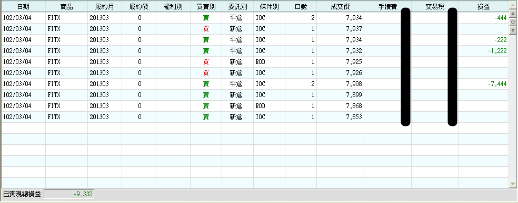Click FITX in the 7,937 row
This screenshot has height=203, width=518.
pyautogui.click(x=54, y=29)
